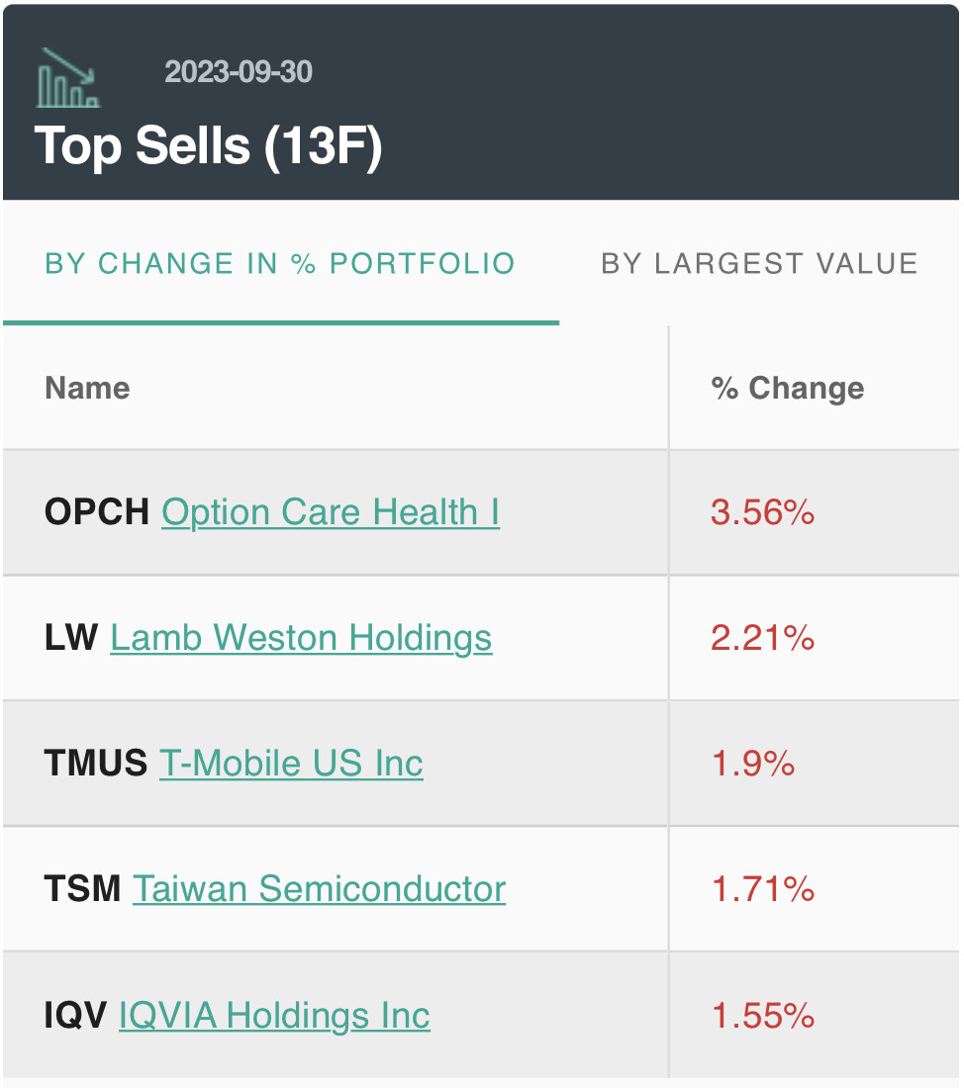Click the 2023-09-30 date label
The height and width of the screenshot is (1088, 964).
point(239,72)
